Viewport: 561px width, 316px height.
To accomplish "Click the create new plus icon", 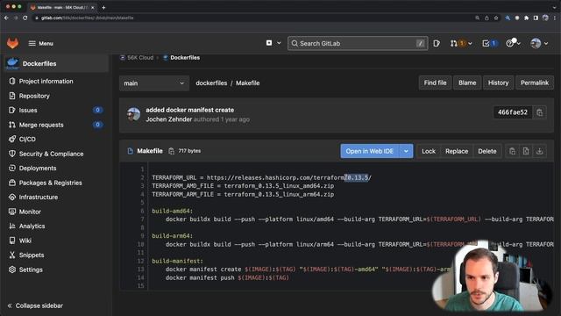I will (269, 43).
